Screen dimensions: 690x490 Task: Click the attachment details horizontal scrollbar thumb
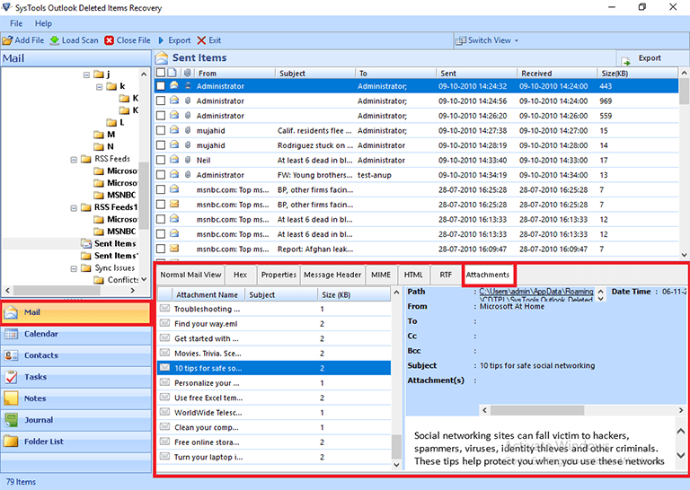click(x=537, y=410)
